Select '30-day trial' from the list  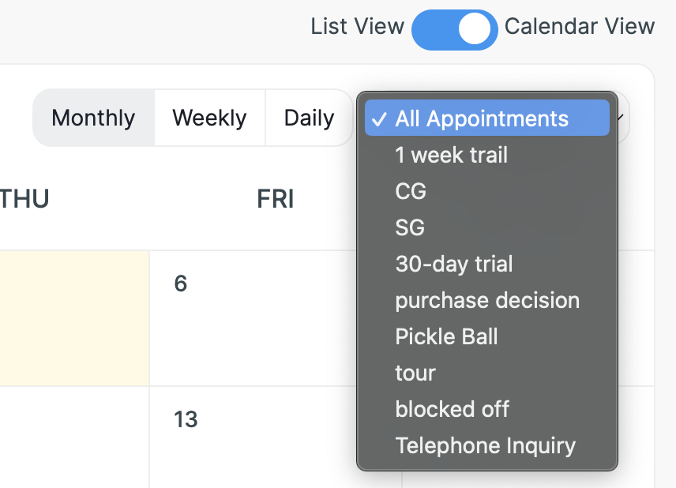[x=454, y=264]
